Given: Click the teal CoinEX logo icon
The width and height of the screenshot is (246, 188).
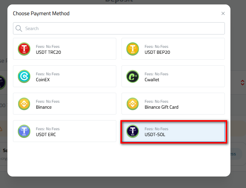Looking at the screenshot, I should coord(24,76).
